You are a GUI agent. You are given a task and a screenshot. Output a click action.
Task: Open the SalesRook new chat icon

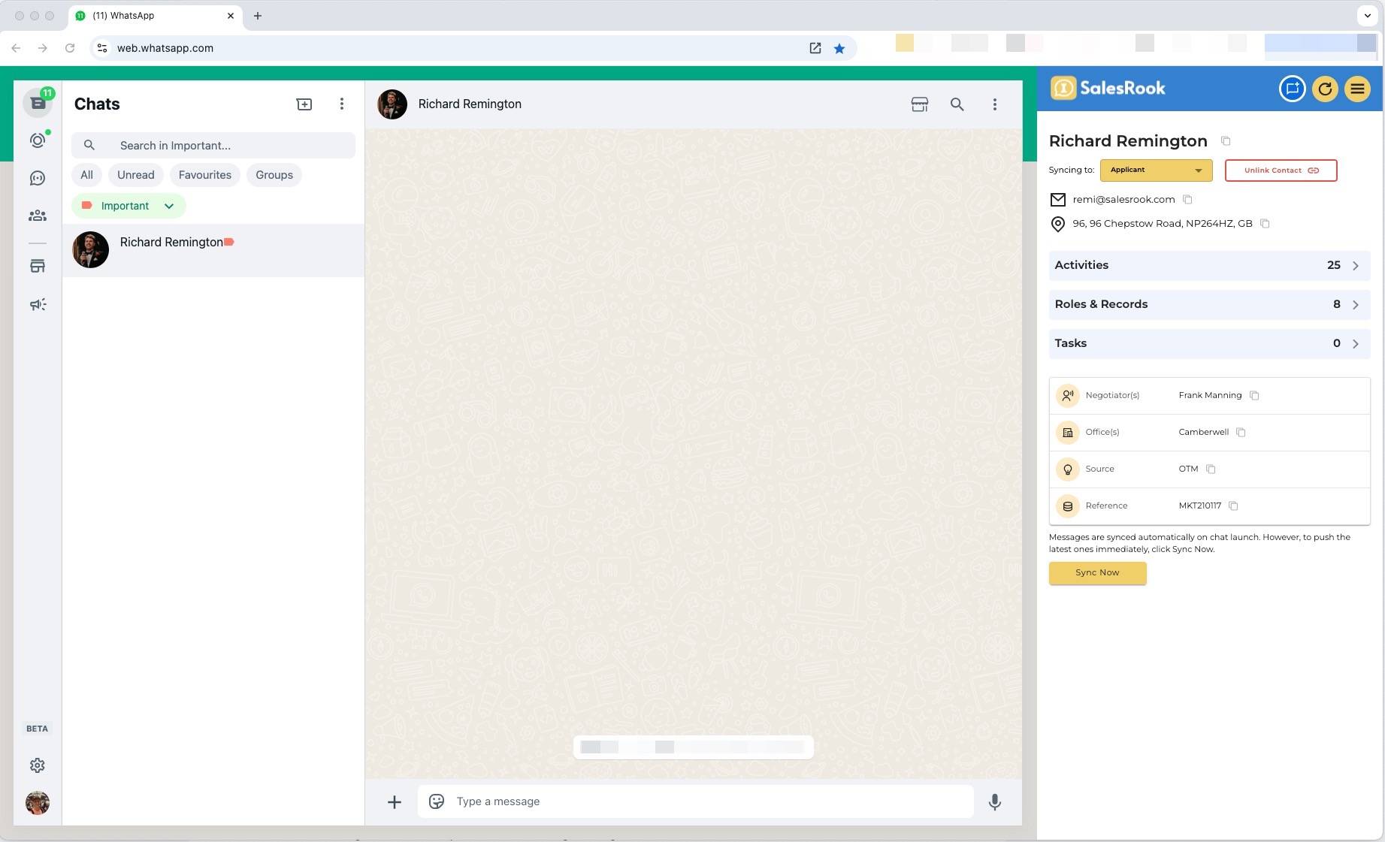point(1293,89)
